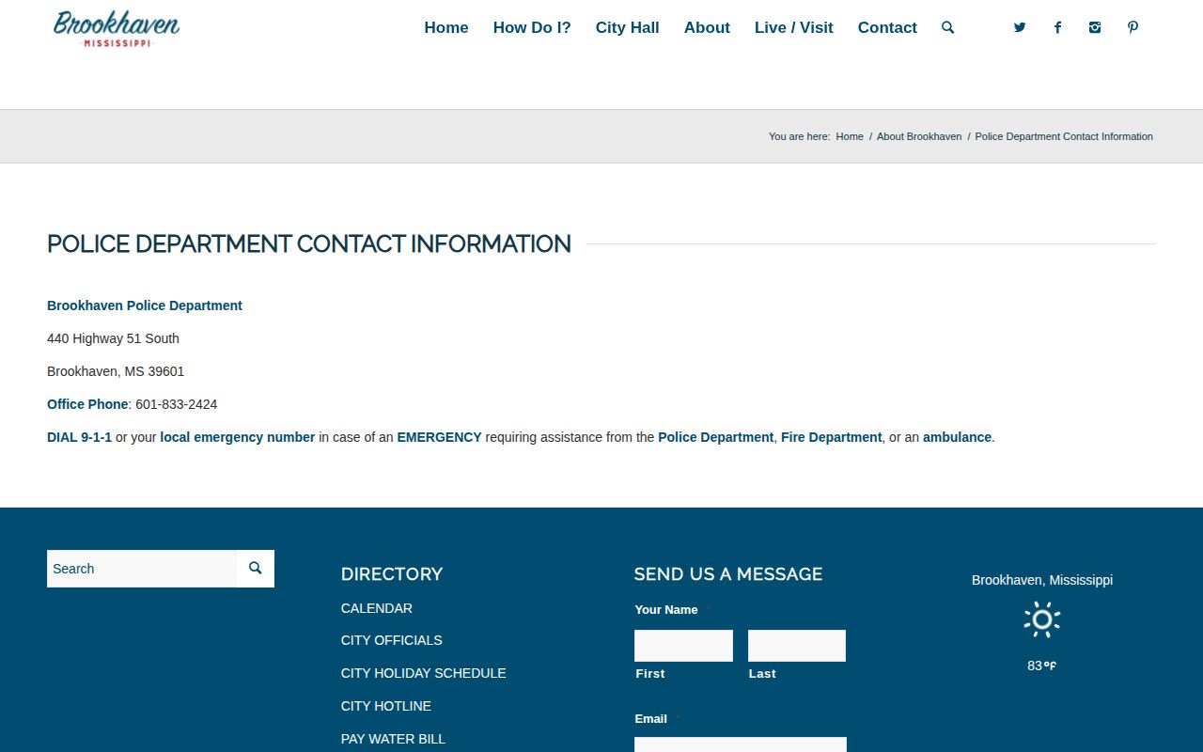Open CITY HOLIDAY SCHEDULE link
The width and height of the screenshot is (1203, 752).
coord(424,673)
